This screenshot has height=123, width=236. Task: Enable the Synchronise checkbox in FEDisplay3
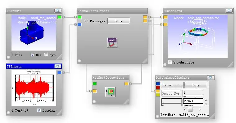pos(170,62)
